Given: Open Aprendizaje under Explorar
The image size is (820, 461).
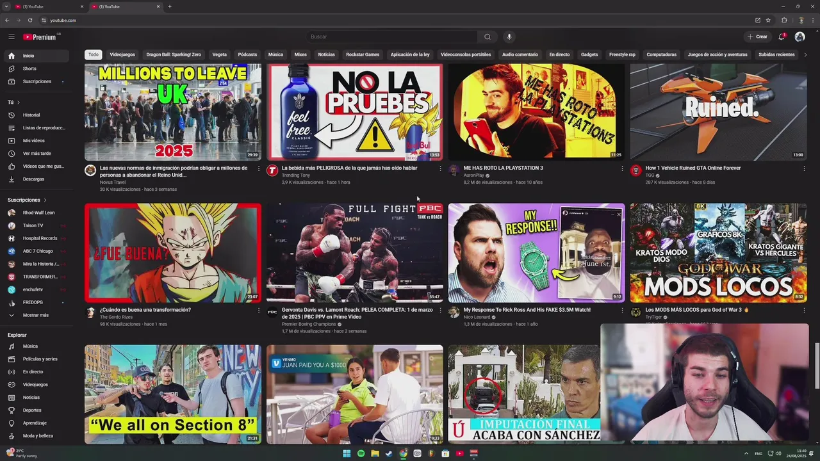Looking at the screenshot, I should coord(37,423).
